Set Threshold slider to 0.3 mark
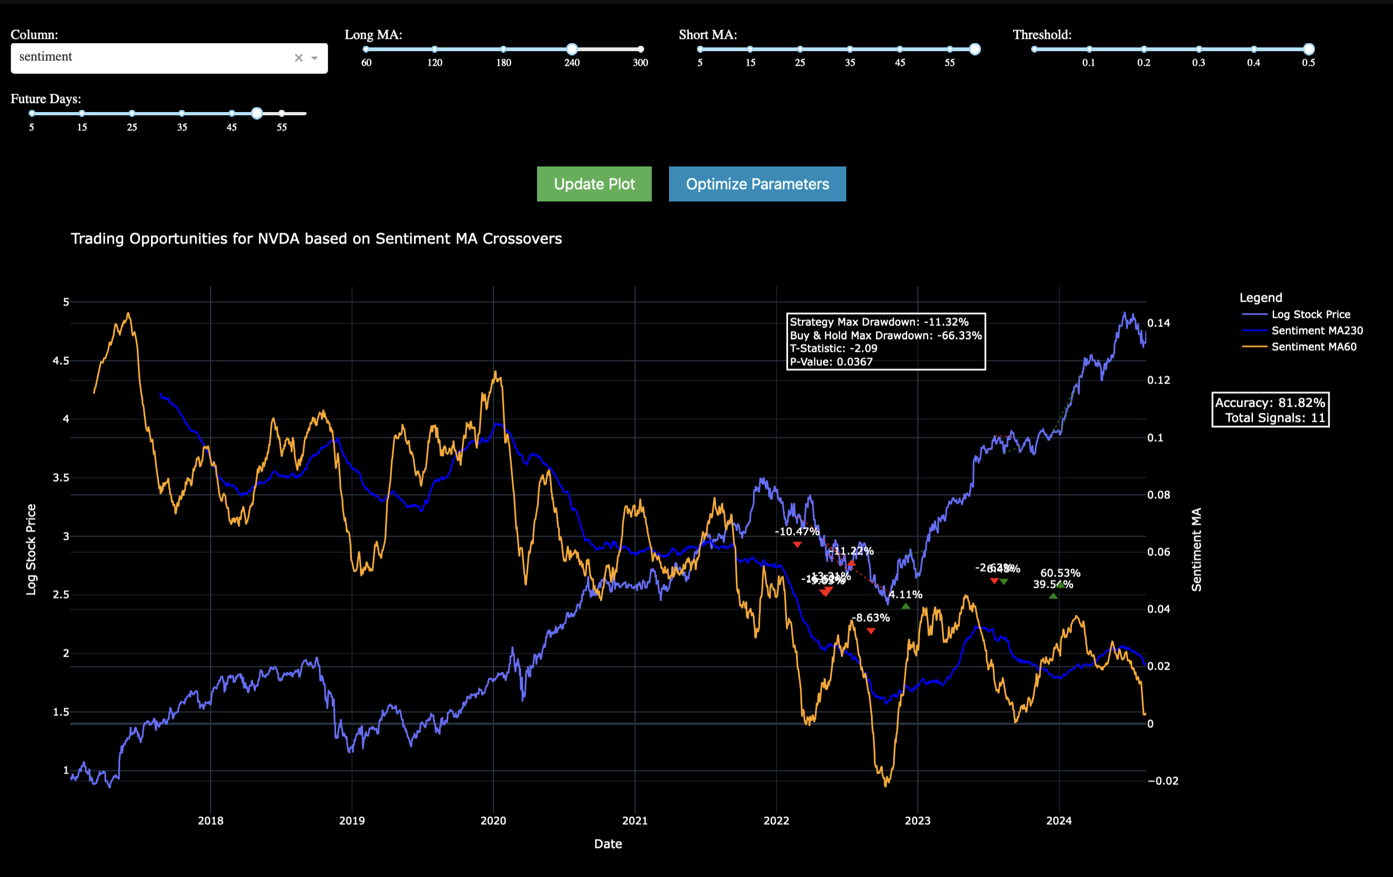This screenshot has height=877, width=1393. pyautogui.click(x=1199, y=49)
